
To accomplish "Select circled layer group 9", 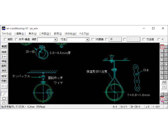I will tap(166, 99).
